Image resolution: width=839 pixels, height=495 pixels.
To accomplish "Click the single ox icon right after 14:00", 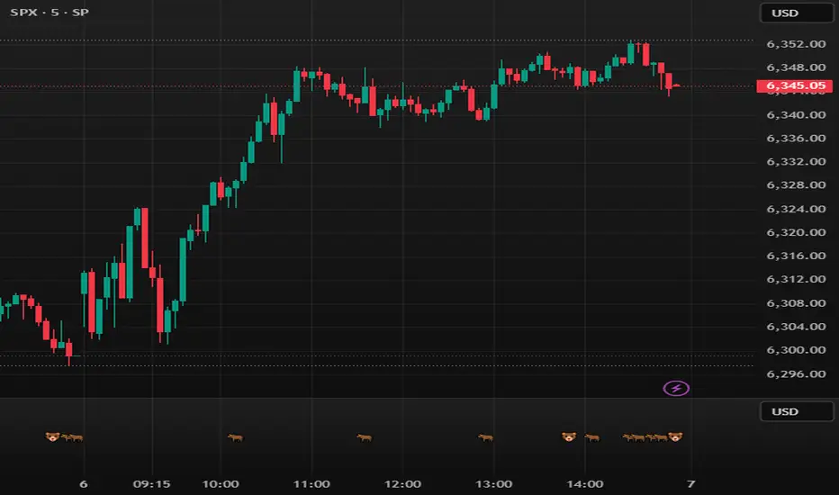I will (591, 437).
